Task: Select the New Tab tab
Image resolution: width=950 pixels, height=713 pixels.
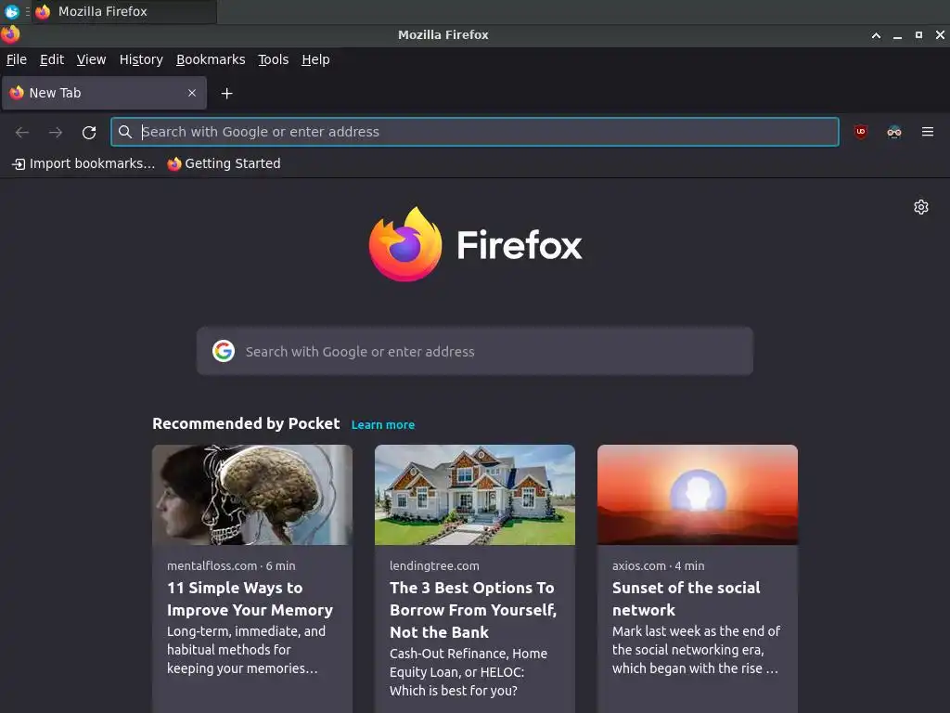Action: [104, 93]
